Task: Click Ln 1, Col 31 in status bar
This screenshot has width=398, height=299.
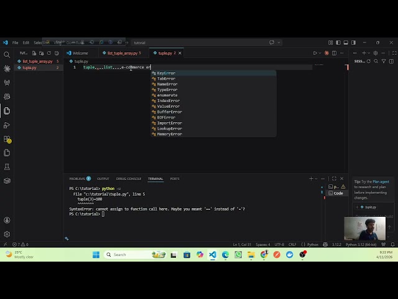Action: tap(242, 245)
